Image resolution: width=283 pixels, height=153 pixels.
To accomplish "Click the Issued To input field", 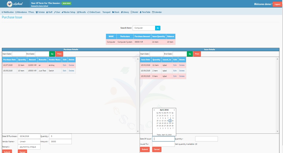I will 163,144.
